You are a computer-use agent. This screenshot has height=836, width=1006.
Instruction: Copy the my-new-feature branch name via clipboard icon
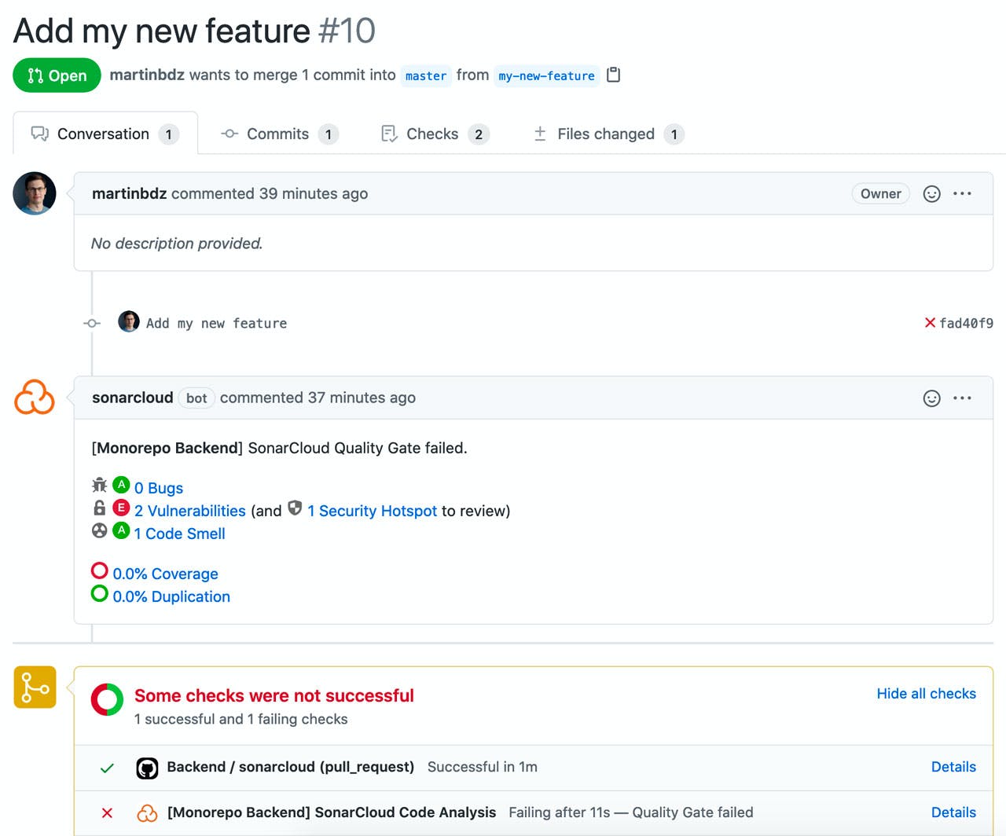[614, 75]
